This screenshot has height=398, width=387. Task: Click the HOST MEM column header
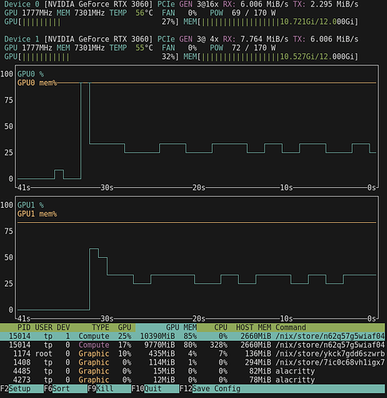253,327
